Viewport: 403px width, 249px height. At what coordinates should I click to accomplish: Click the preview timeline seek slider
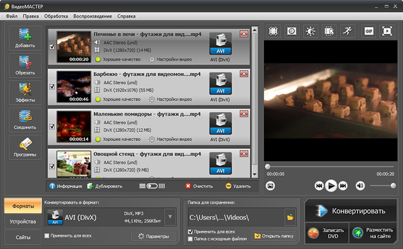tap(330, 167)
